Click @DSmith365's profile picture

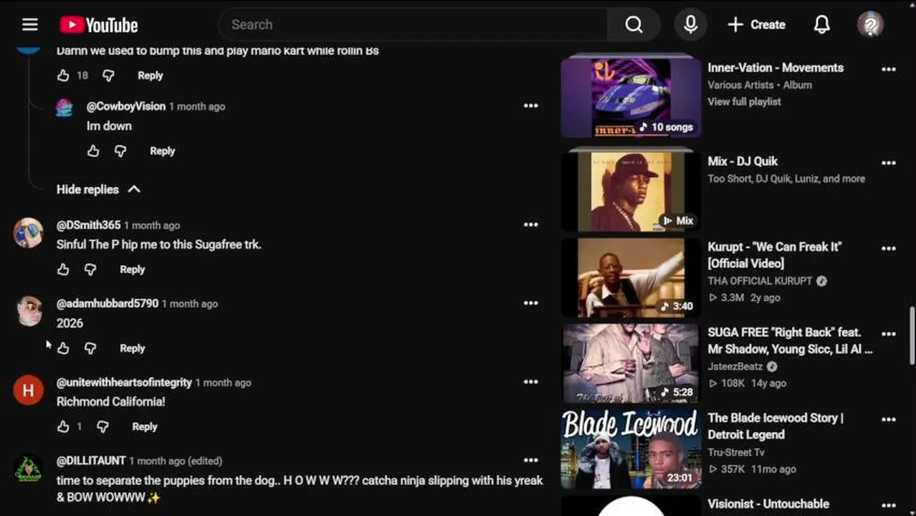point(29,233)
